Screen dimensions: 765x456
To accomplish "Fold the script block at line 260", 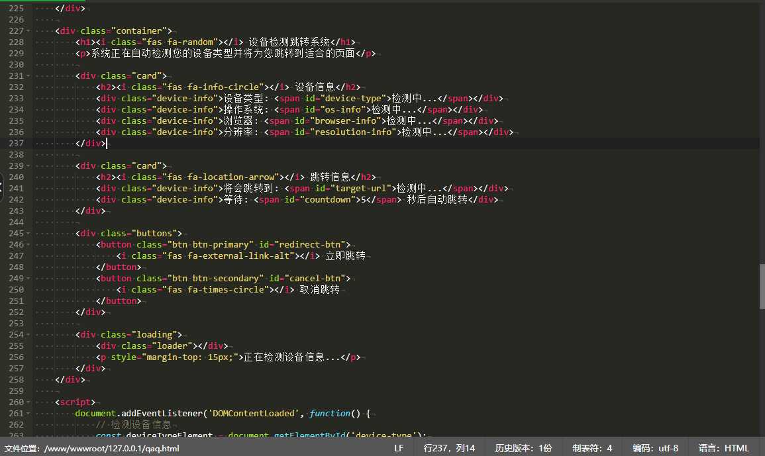I will pos(28,402).
